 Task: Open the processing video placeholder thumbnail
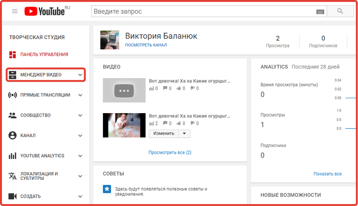tap(124, 90)
